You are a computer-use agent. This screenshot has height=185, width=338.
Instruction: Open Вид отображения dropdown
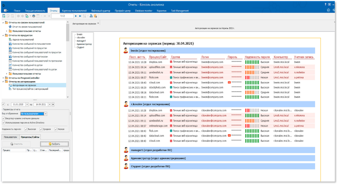pyautogui.click(x=46, y=114)
